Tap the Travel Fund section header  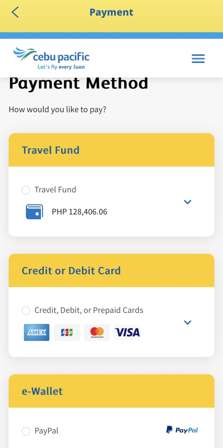point(51,150)
